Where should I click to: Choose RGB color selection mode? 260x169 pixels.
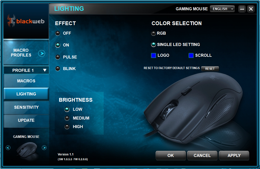pos(153,33)
